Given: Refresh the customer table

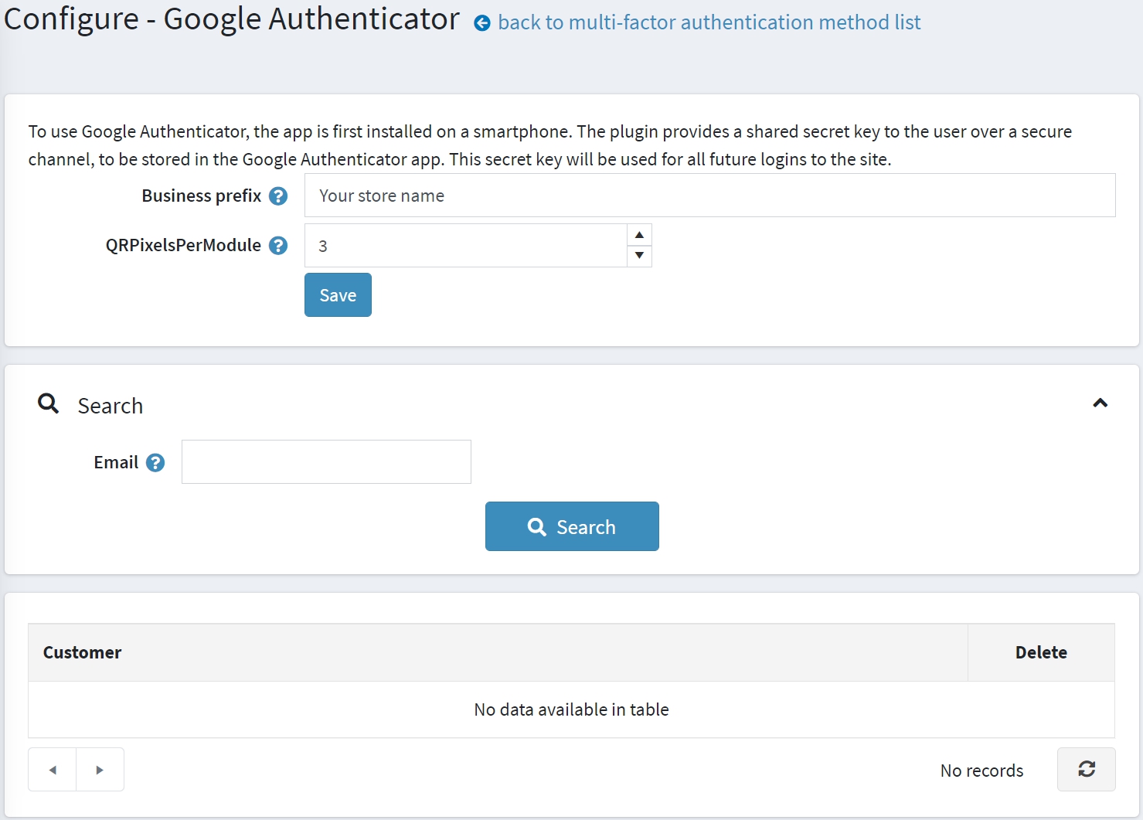Looking at the screenshot, I should coord(1086,769).
